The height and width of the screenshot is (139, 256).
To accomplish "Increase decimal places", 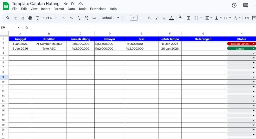I will pos(86,18).
